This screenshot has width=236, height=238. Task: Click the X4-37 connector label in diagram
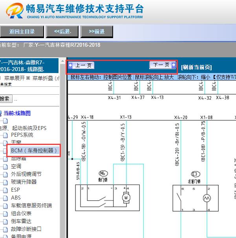pos(138,97)
